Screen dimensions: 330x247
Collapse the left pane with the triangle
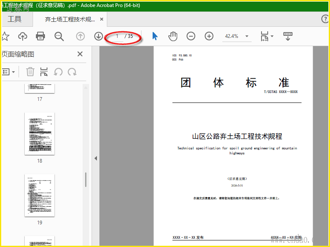[96, 158]
